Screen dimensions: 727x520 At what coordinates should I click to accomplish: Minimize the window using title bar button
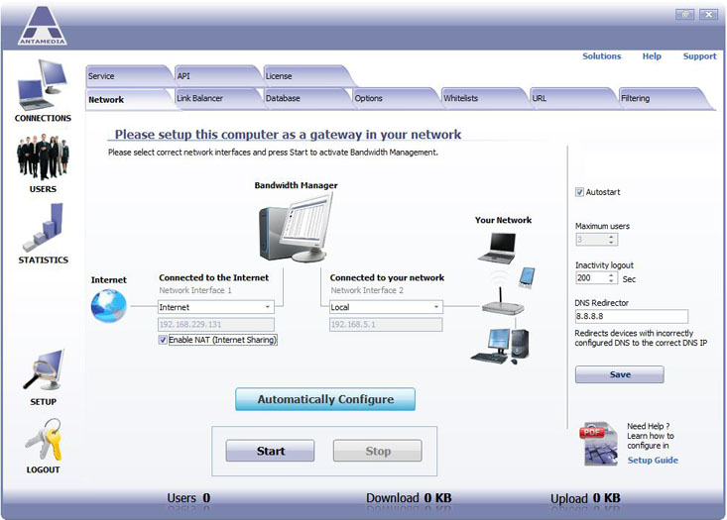(x=684, y=14)
